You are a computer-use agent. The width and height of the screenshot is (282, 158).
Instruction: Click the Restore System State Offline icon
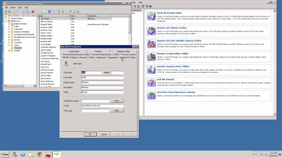click(152, 70)
